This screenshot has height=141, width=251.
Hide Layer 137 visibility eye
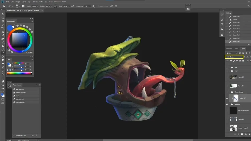[x=227, y=98]
